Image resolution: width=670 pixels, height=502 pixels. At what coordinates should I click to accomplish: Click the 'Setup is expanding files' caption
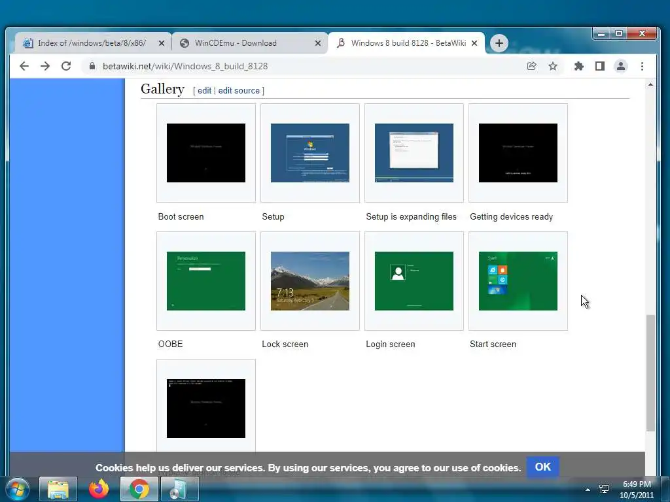tap(411, 216)
